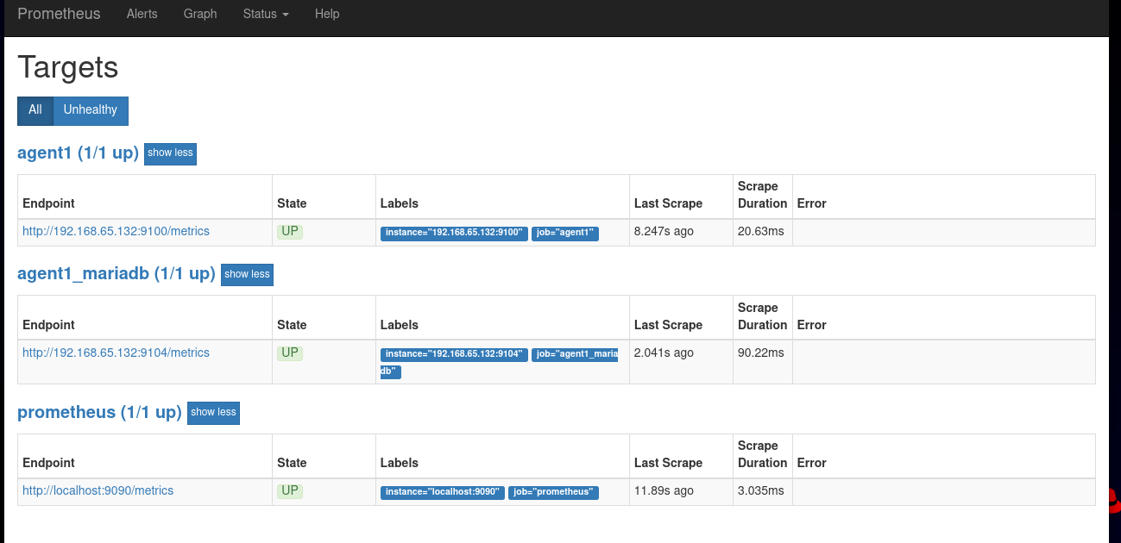Click last scrape value 11.89s ago
The width and height of the screenshot is (1121, 543).
point(664,490)
